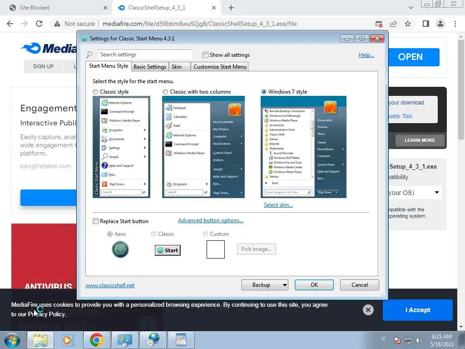Select the Aero button radio
465x349 pixels.
point(110,234)
